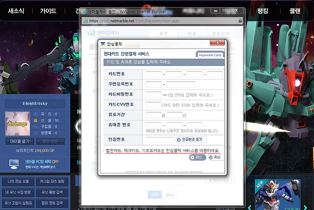Click the 캡파 정보 검색 button
Screen dimensions: 314x210
tap(52, 203)
